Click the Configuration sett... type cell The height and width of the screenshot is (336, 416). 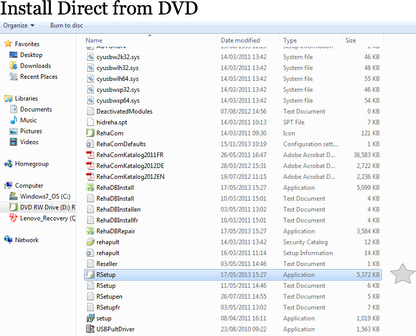(310, 144)
